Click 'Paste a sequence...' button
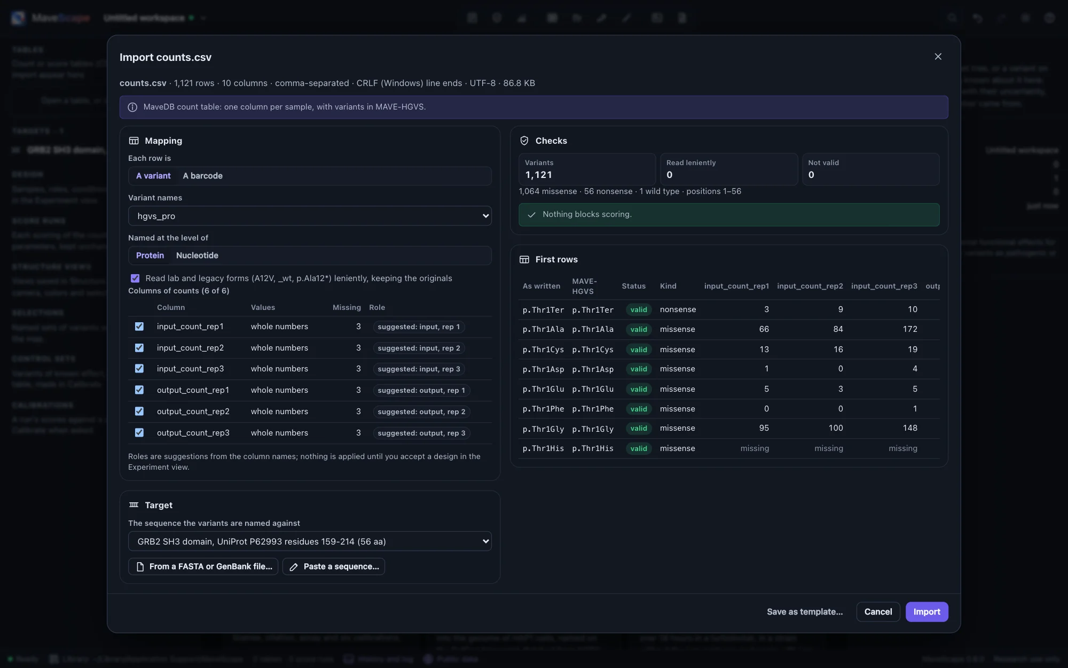Image resolution: width=1068 pixels, height=668 pixels. click(x=334, y=566)
